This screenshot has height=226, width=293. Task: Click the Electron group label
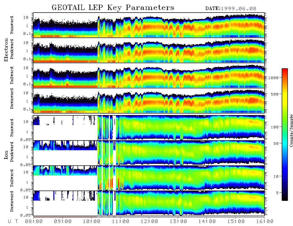point(6,50)
